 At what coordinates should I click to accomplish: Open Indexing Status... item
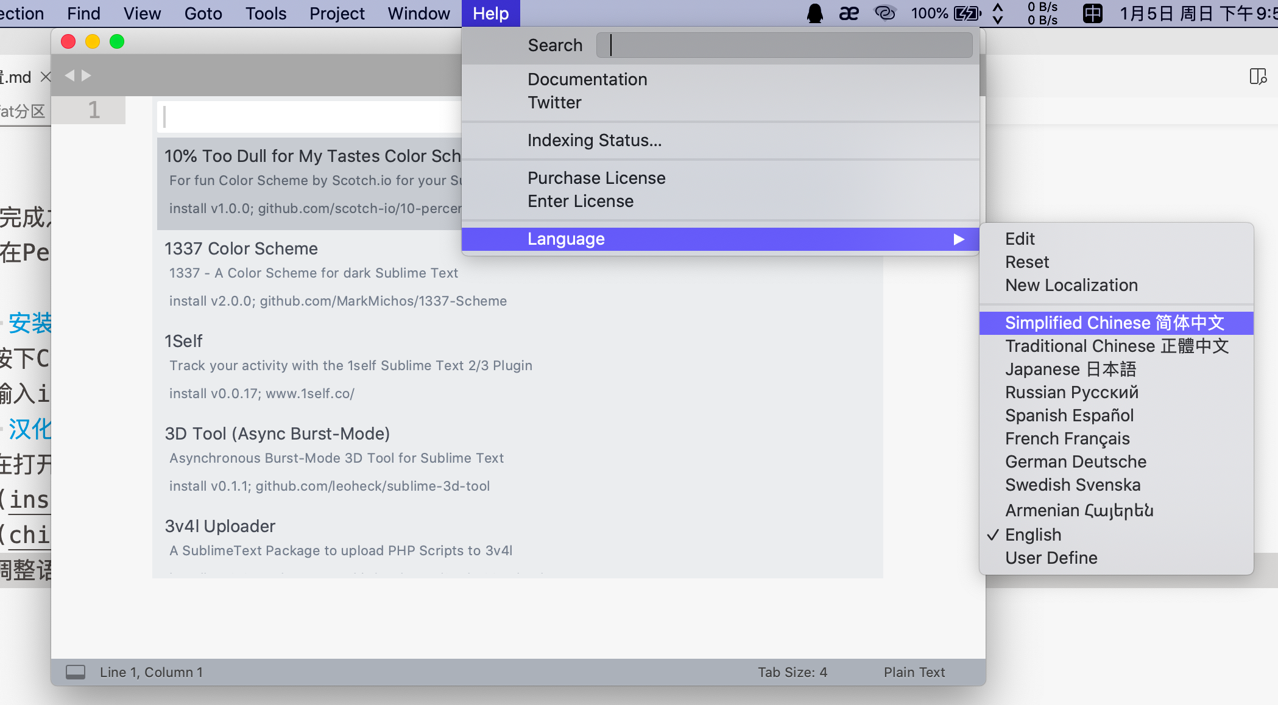[720, 140]
